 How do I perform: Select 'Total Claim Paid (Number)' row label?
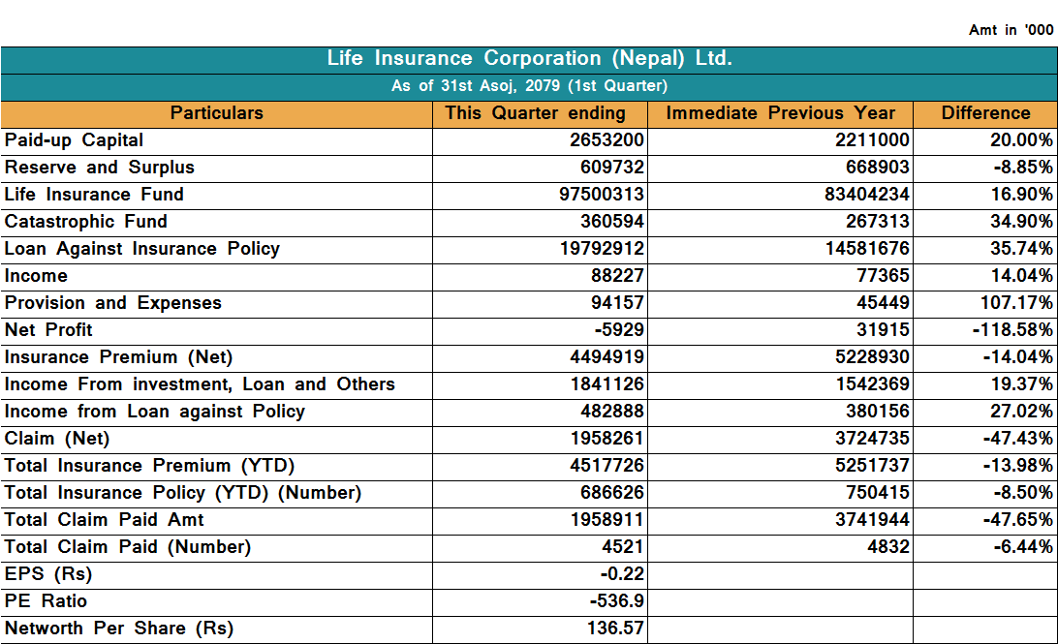pos(128,547)
